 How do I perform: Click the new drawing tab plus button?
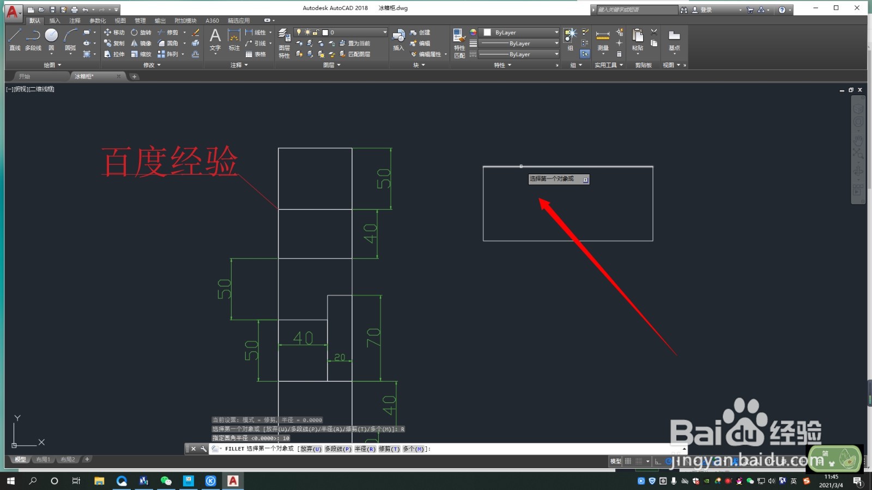(134, 77)
